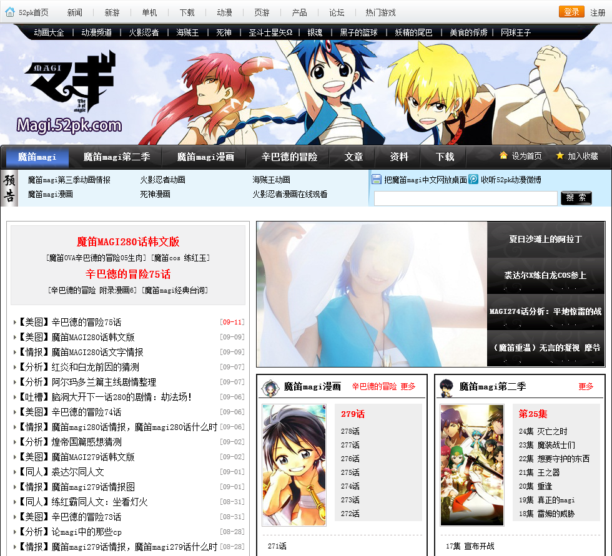Viewport: 612px width, 556px height.
Task: Select slide (魔笛重温)无言的凝视
Action: pyautogui.click(x=546, y=348)
